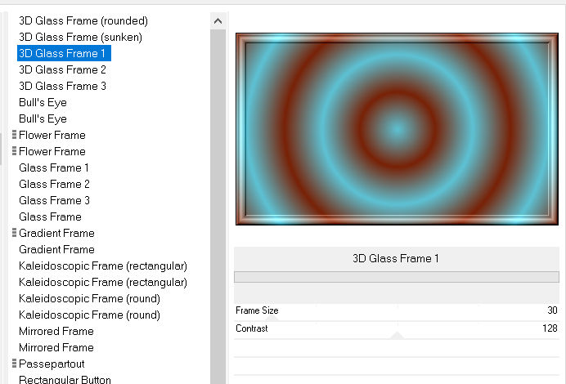Select the 3D Glass Frame (sunken) filter
This screenshot has height=384, width=566.
pos(80,37)
